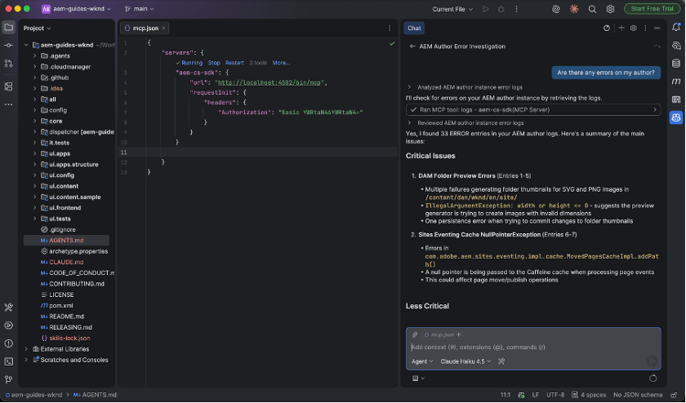Screen dimensions: 686x403
Task: Open the Project view dropdown
Action: [x=38, y=28]
